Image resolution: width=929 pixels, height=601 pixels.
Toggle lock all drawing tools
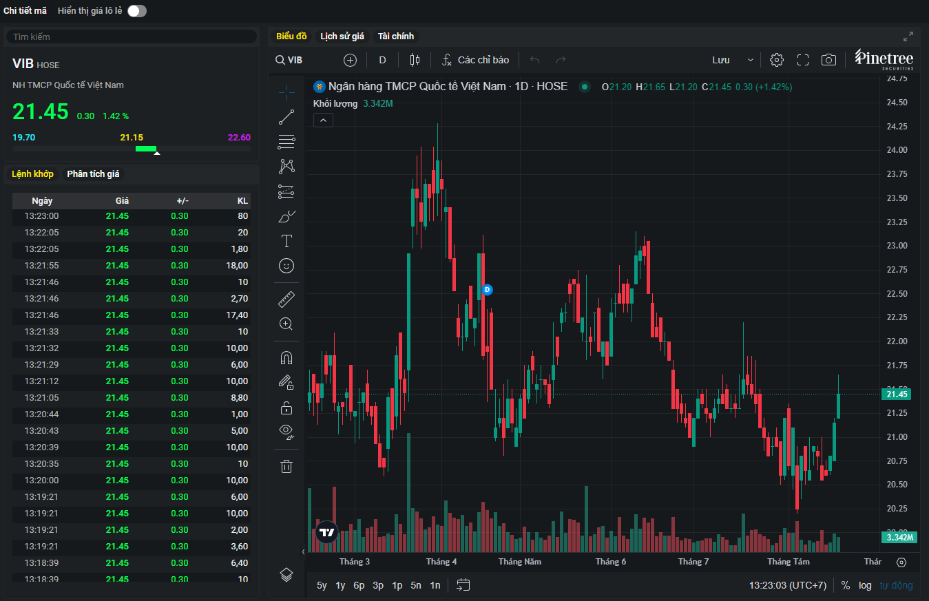tap(286, 408)
